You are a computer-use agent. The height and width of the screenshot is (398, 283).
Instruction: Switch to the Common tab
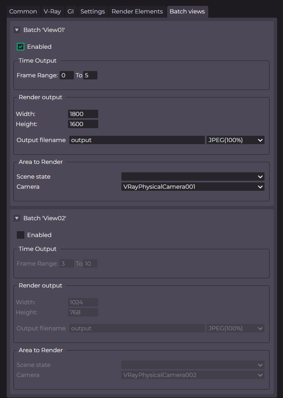23,12
